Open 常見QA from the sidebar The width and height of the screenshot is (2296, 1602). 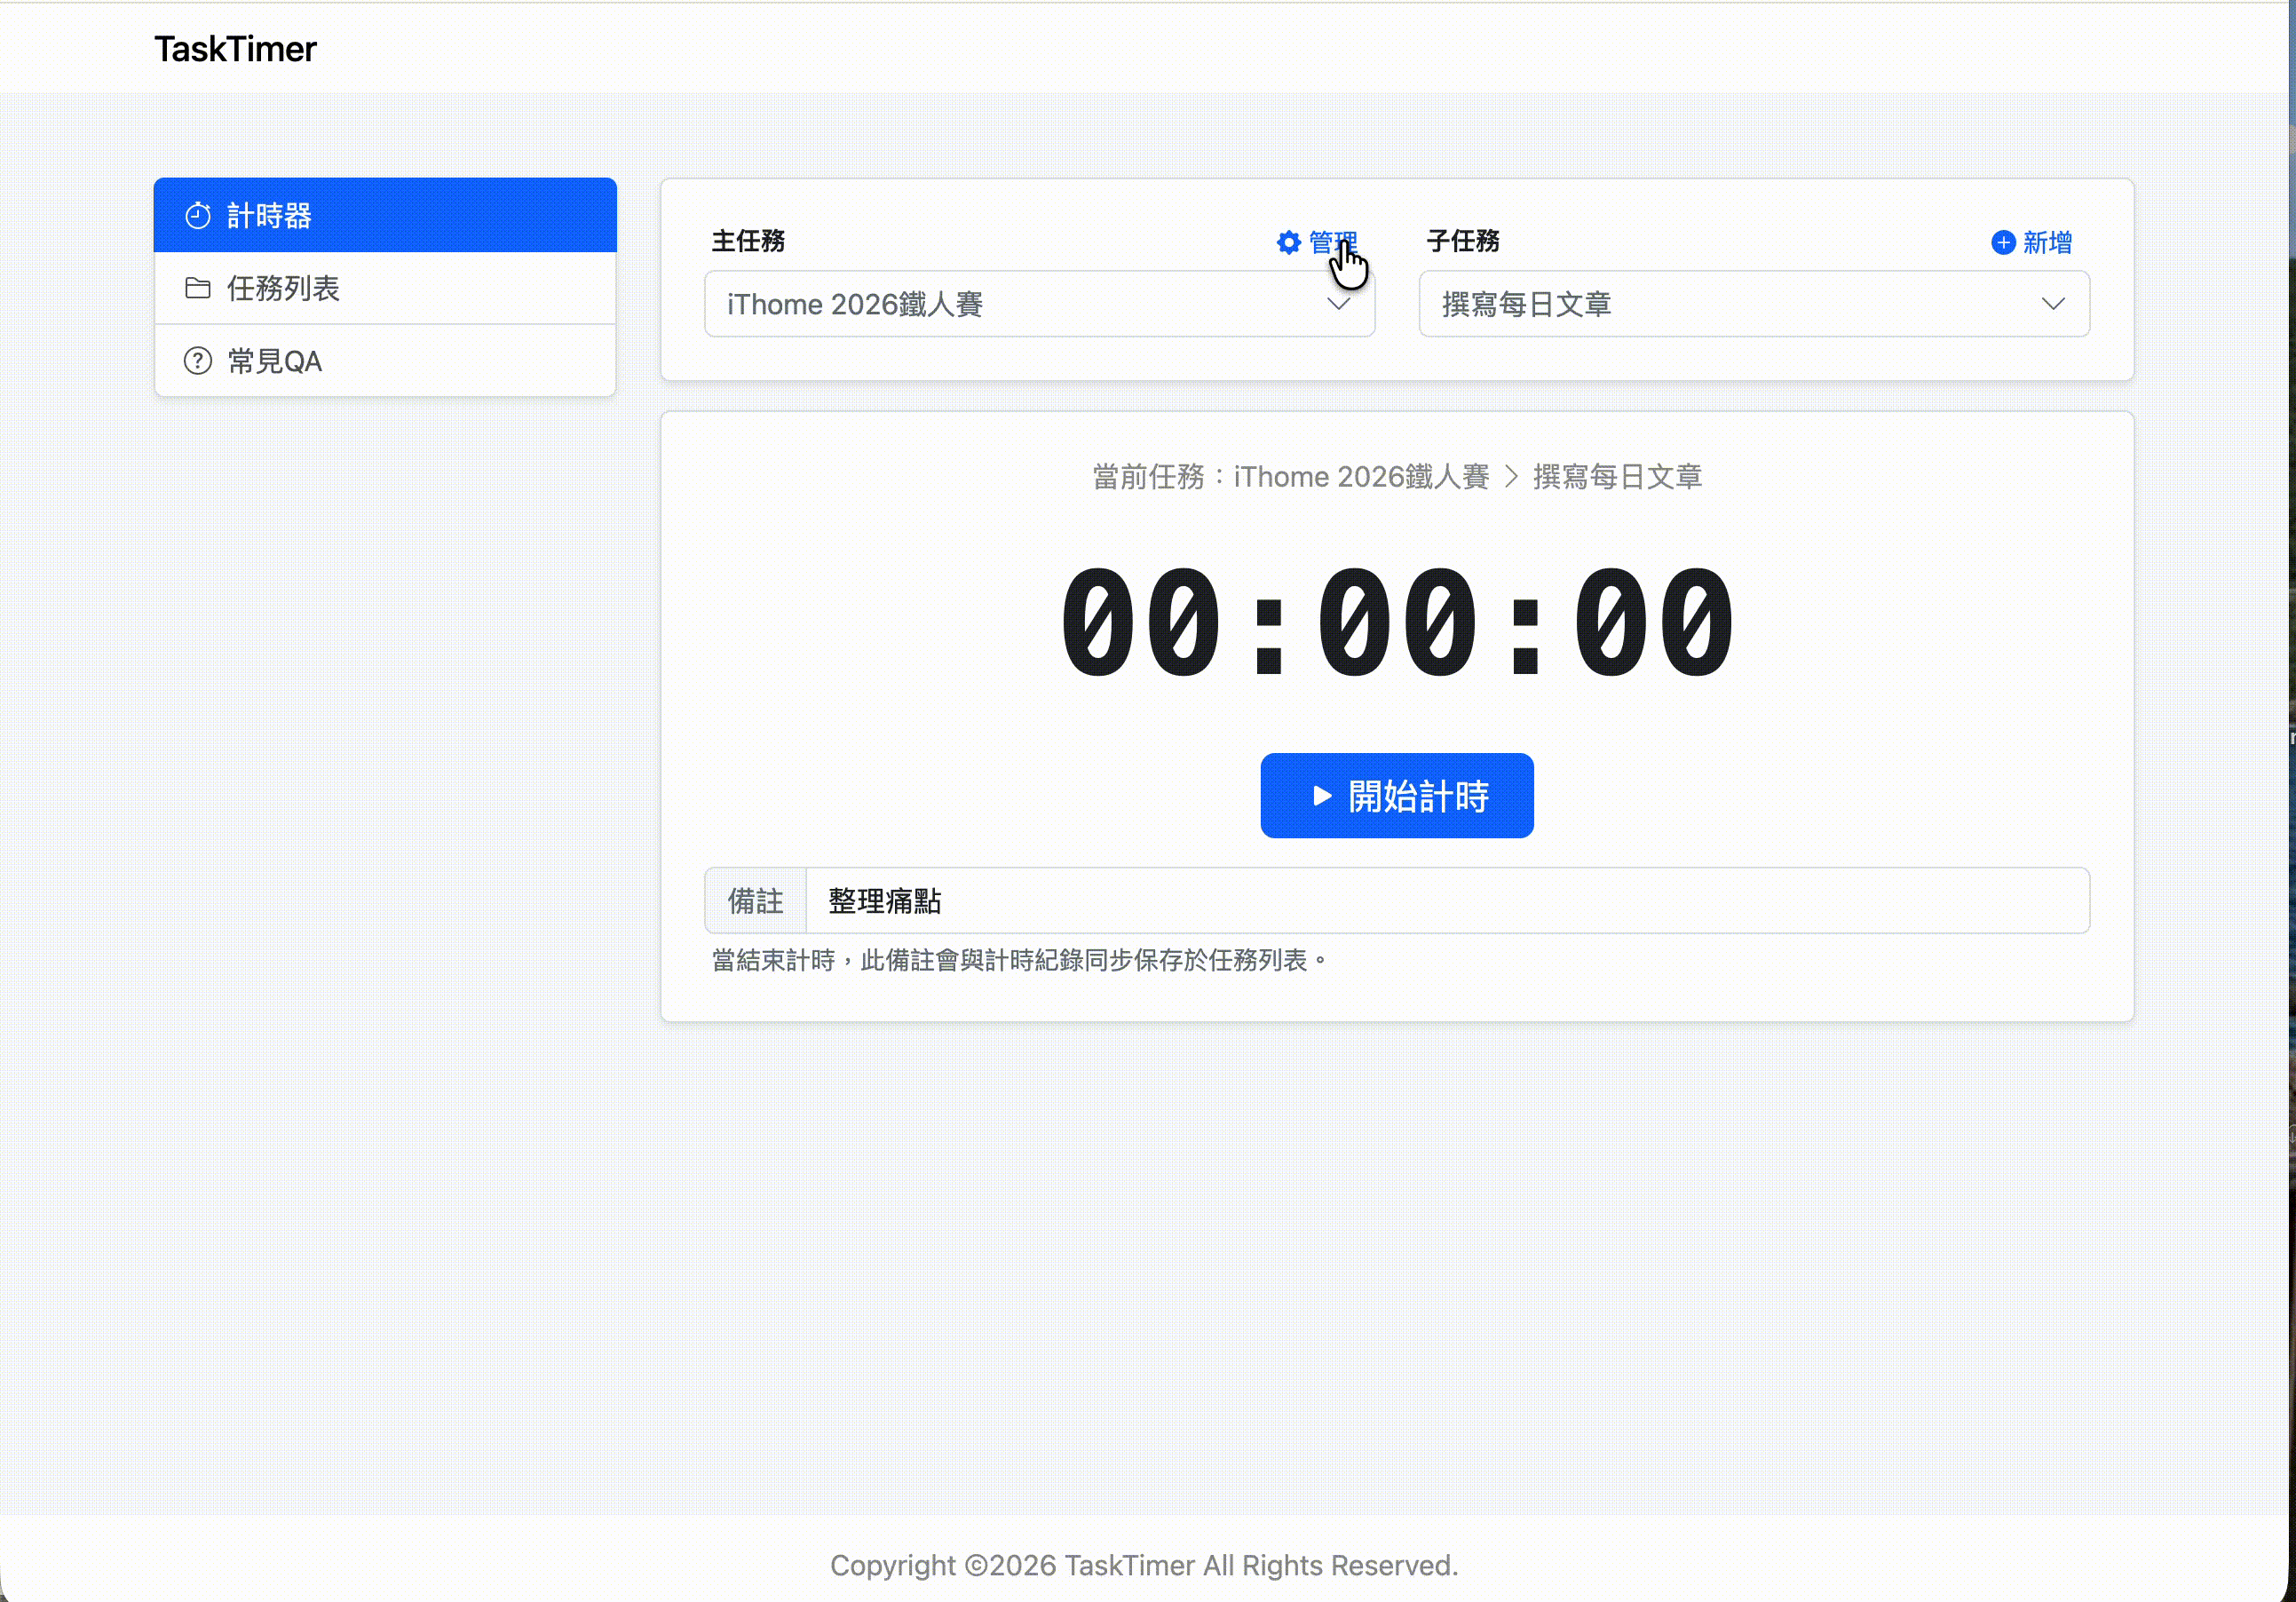[x=385, y=361]
